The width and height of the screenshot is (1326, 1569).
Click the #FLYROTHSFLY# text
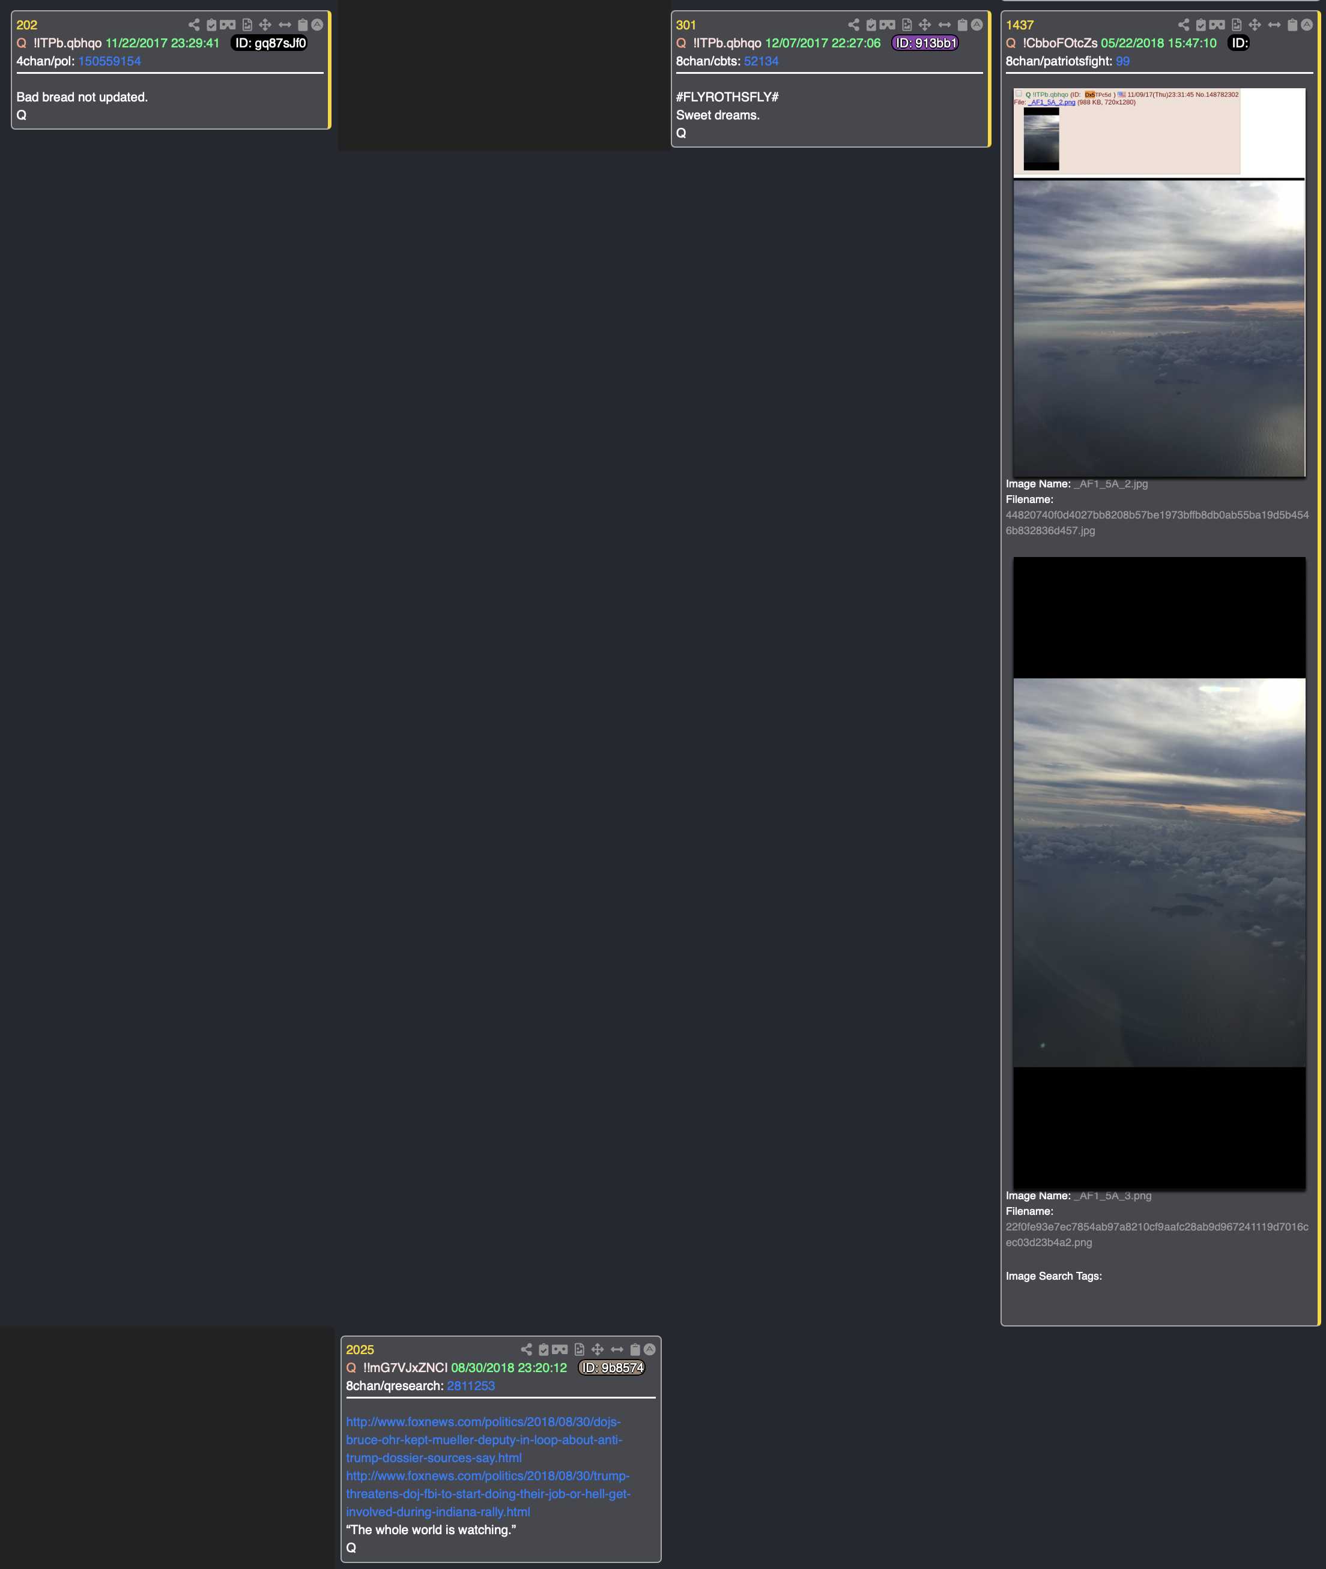click(727, 97)
